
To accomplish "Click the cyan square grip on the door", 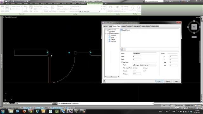I will pos(69,53).
